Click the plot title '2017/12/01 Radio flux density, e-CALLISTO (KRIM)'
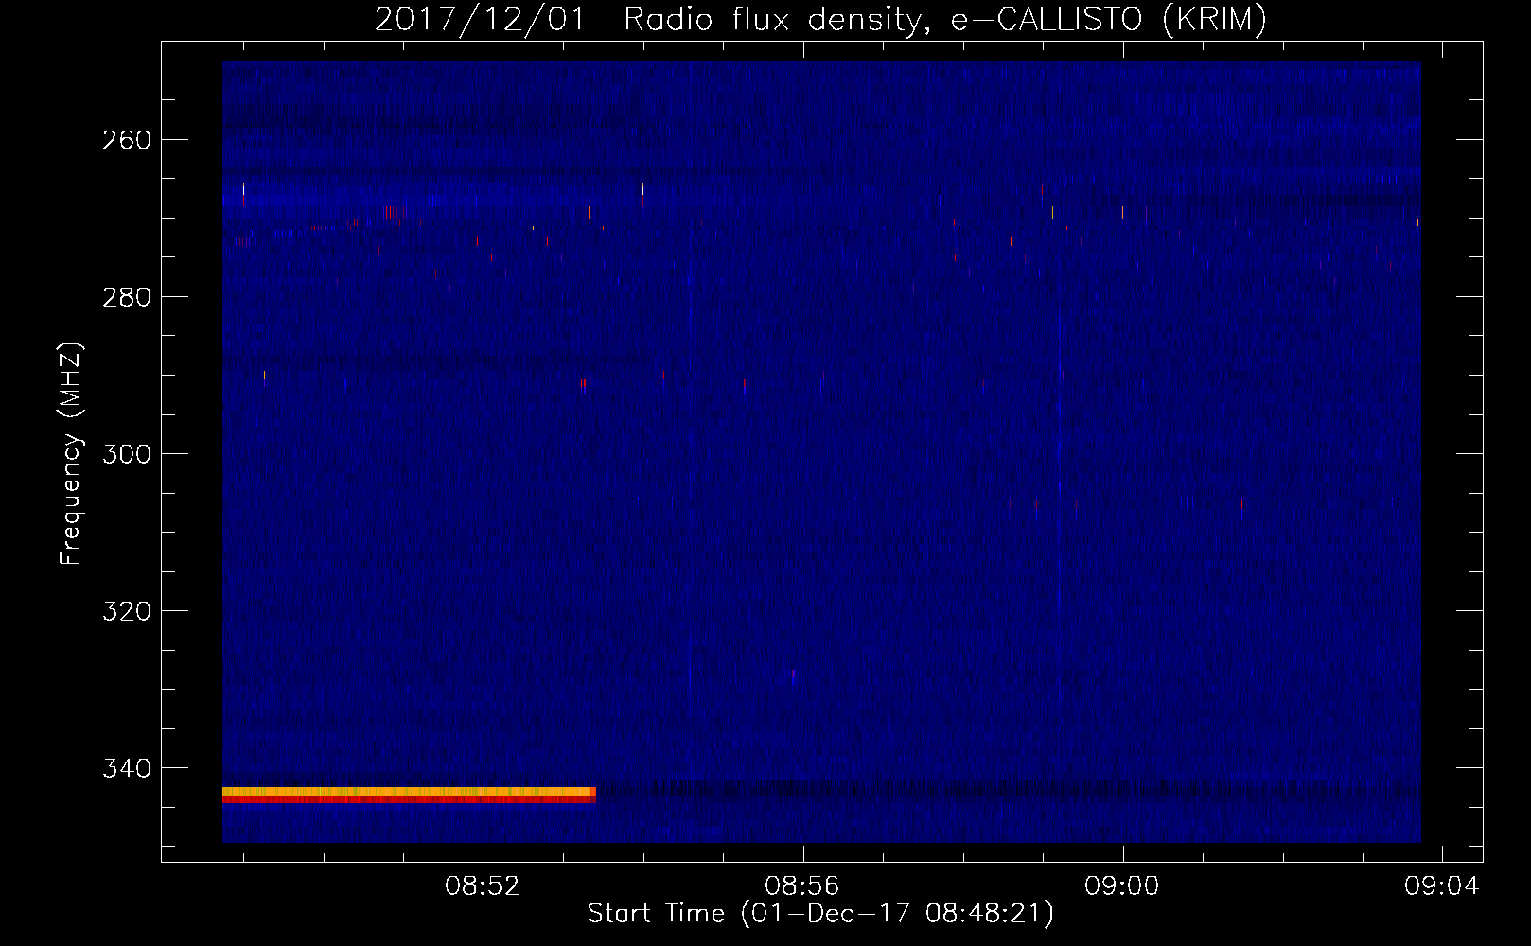This screenshot has width=1531, height=946. coord(820,19)
